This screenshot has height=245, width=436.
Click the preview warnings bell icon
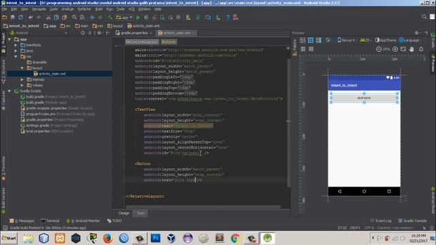pos(421,49)
